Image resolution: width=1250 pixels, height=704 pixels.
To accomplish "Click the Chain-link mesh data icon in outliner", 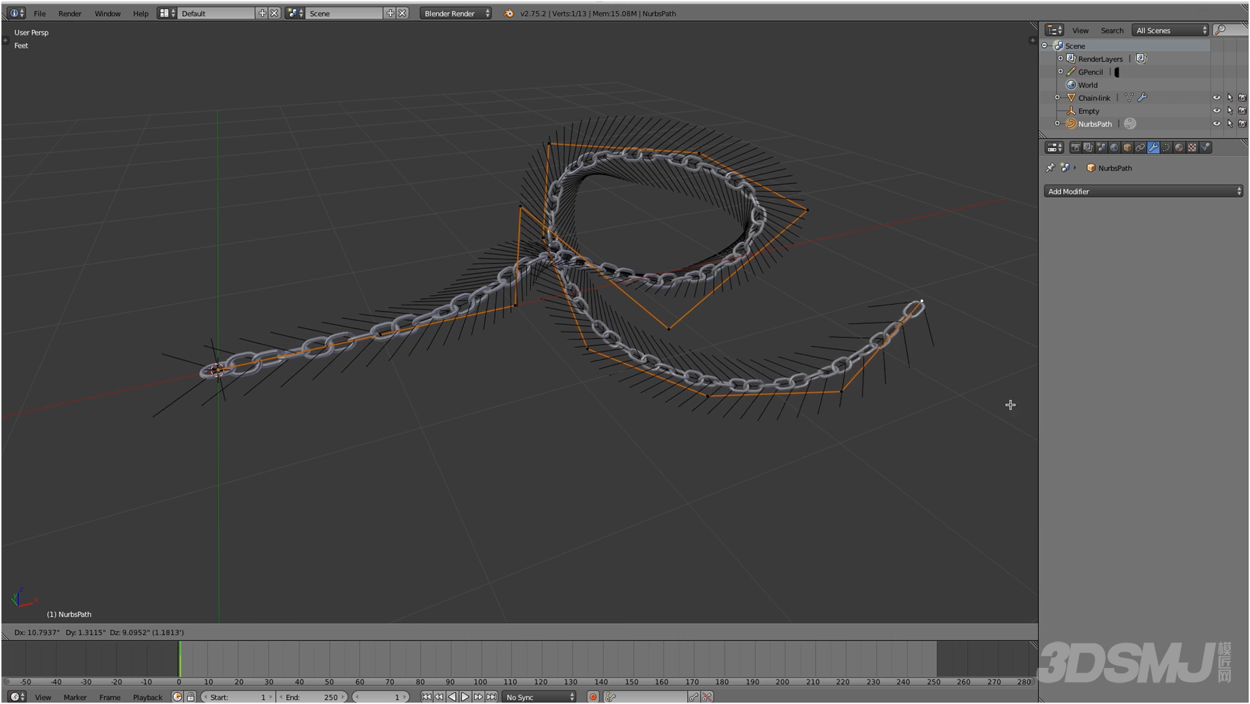I will (x=1129, y=97).
